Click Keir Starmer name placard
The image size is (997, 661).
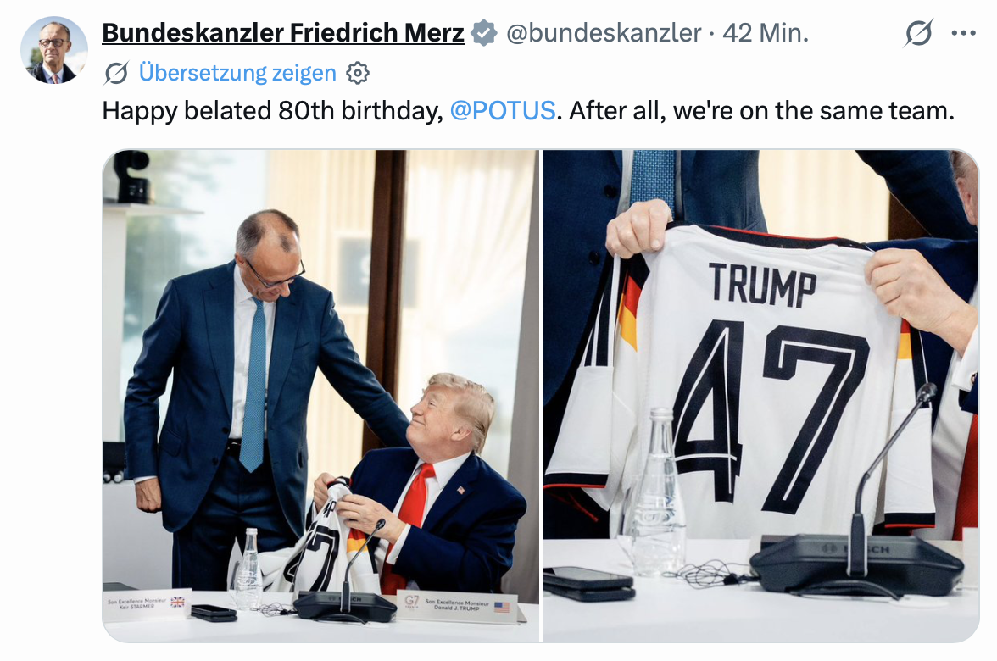[x=148, y=604]
